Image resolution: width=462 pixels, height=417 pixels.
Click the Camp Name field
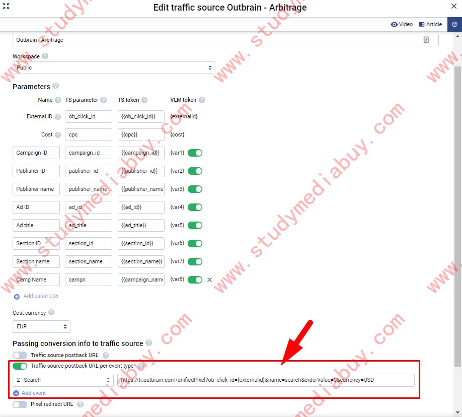pos(36,280)
